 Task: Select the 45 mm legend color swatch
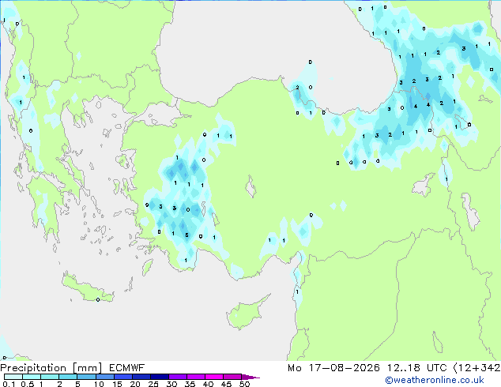pyautogui.click(x=232, y=377)
